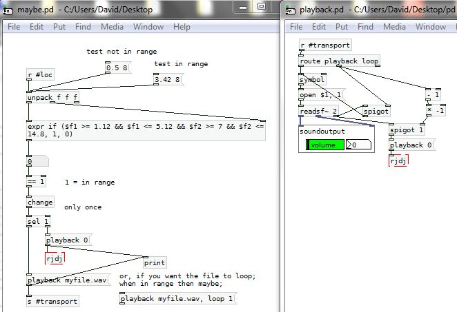Open Help menu in maybe.pd window
The image size is (457, 312).
pyautogui.click(x=182, y=27)
